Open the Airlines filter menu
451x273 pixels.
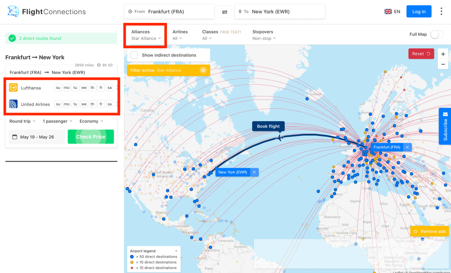pyautogui.click(x=180, y=35)
